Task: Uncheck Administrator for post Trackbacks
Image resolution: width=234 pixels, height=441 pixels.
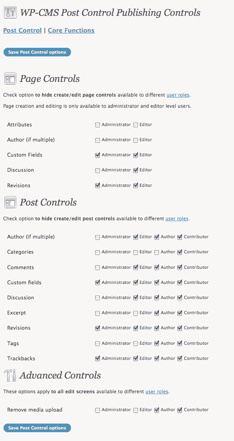Action: 98,359
